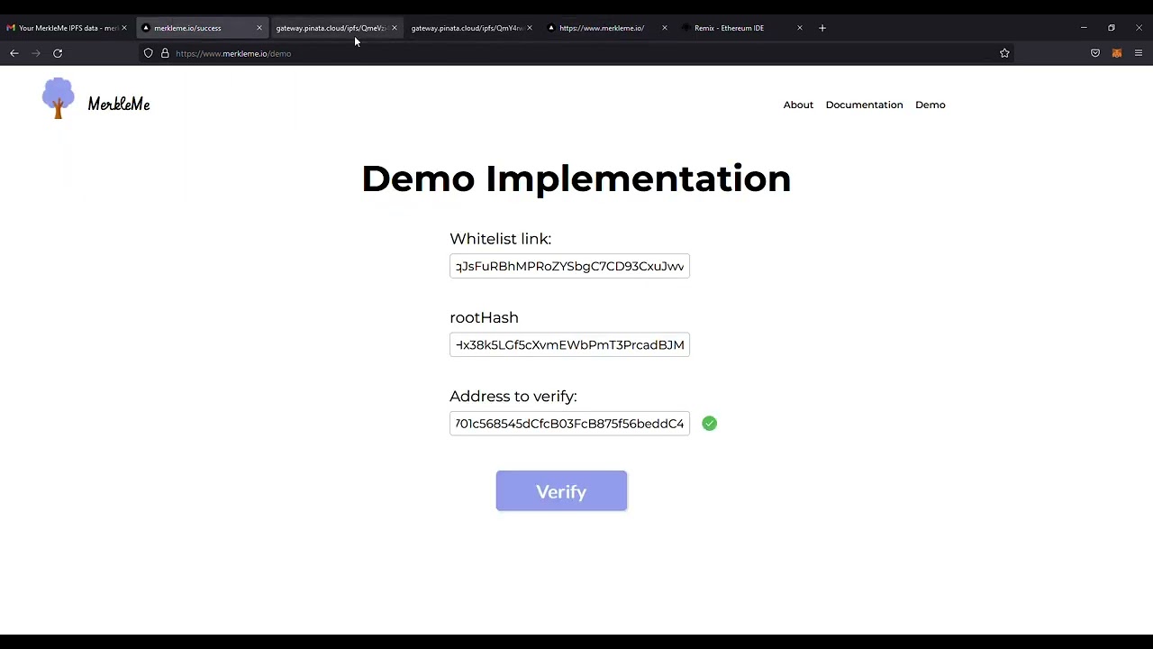This screenshot has width=1153, height=649.
Task: Click the shield tracking protection icon
Action: [149, 53]
